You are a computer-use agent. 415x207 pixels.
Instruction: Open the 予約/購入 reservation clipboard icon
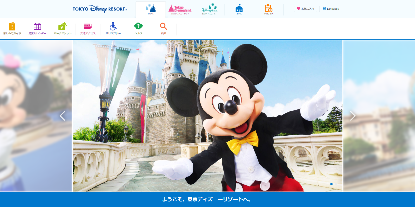click(268, 9)
